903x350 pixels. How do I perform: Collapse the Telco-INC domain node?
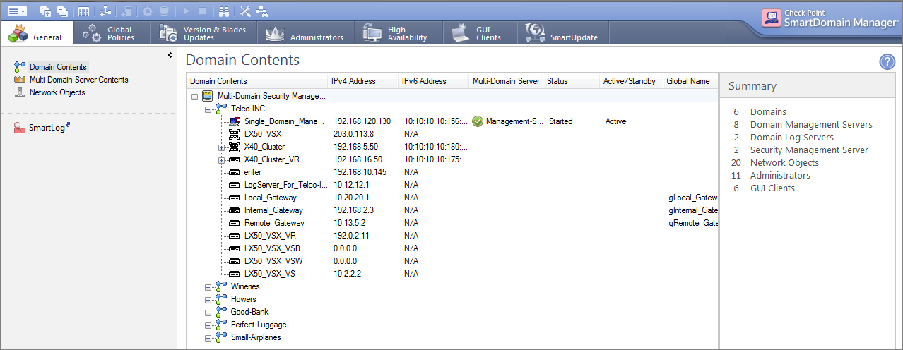208,109
